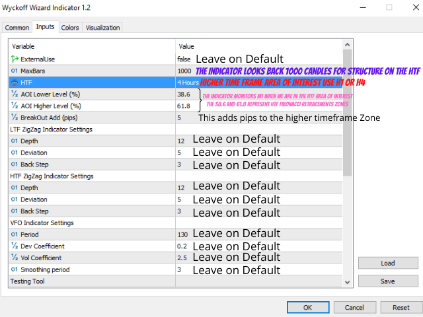Image resolution: width=423 pixels, height=317 pixels.
Task: Open the Colors tab
Action: point(70,28)
